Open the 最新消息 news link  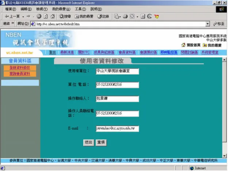coord(67,52)
